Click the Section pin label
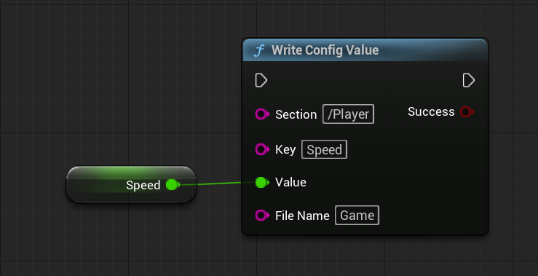Viewport: 538px width, 276px height. 296,114
